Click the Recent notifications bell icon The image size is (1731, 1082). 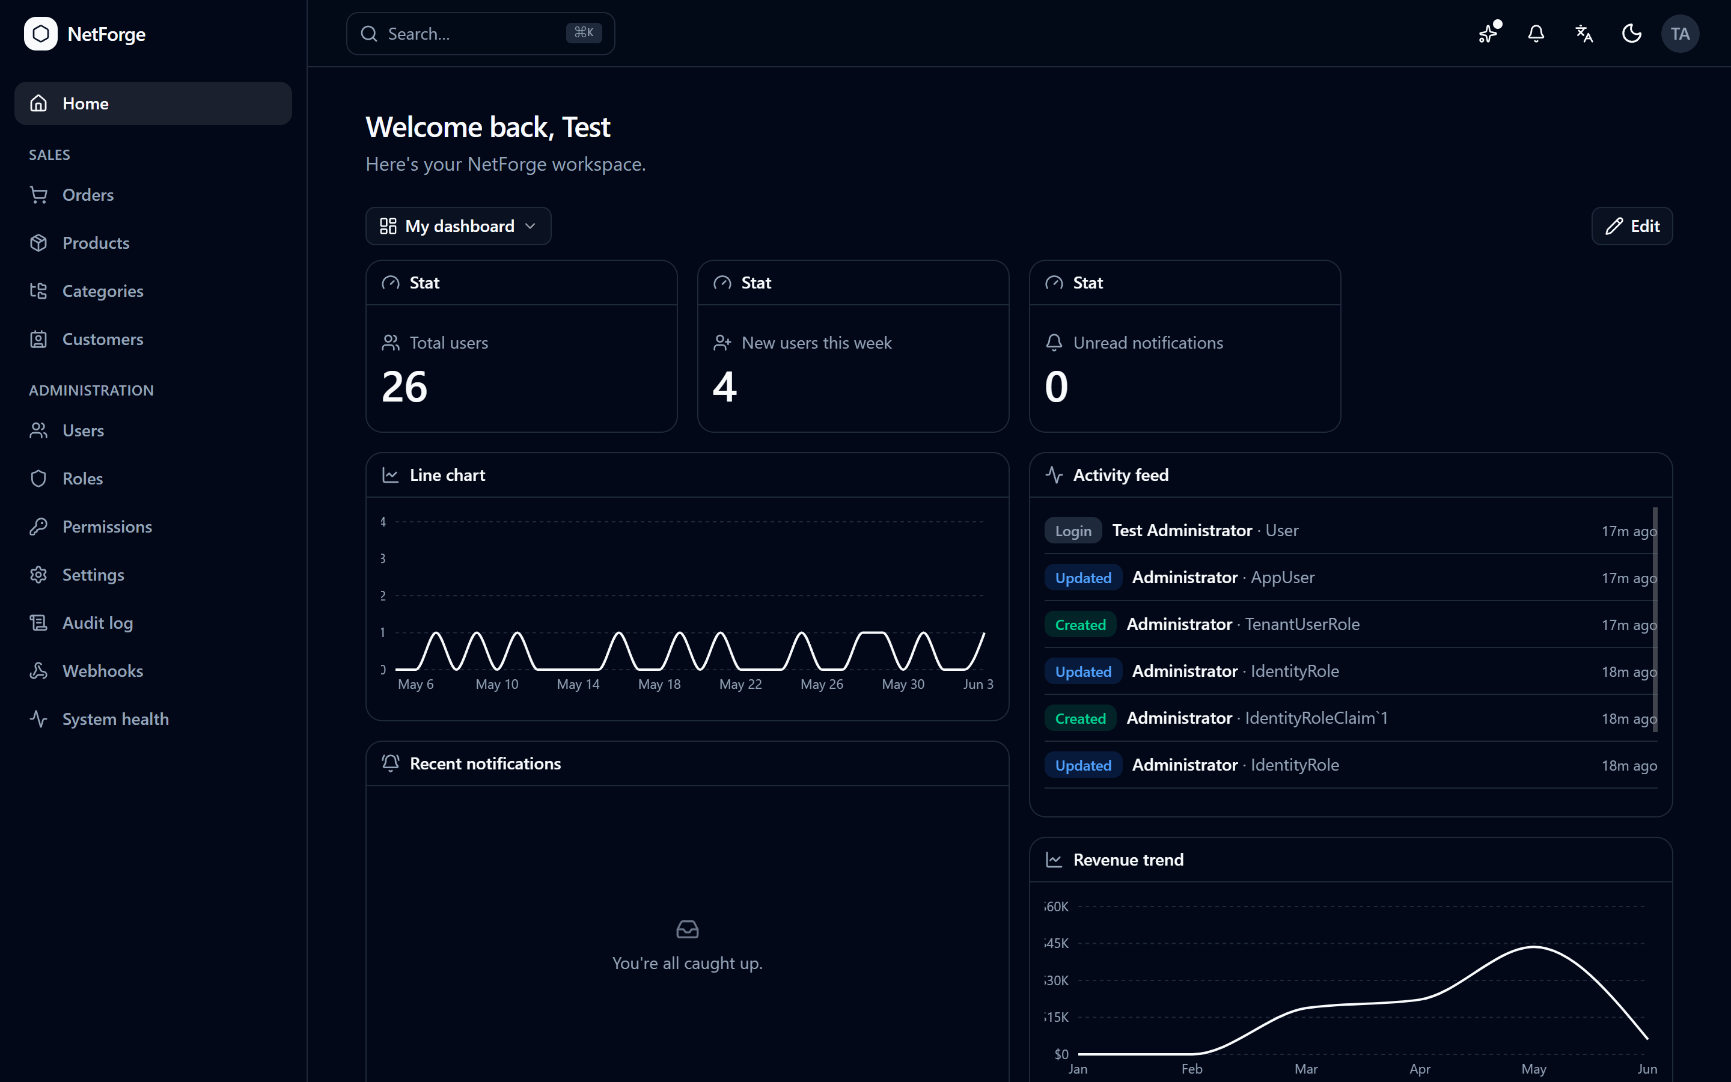(391, 763)
